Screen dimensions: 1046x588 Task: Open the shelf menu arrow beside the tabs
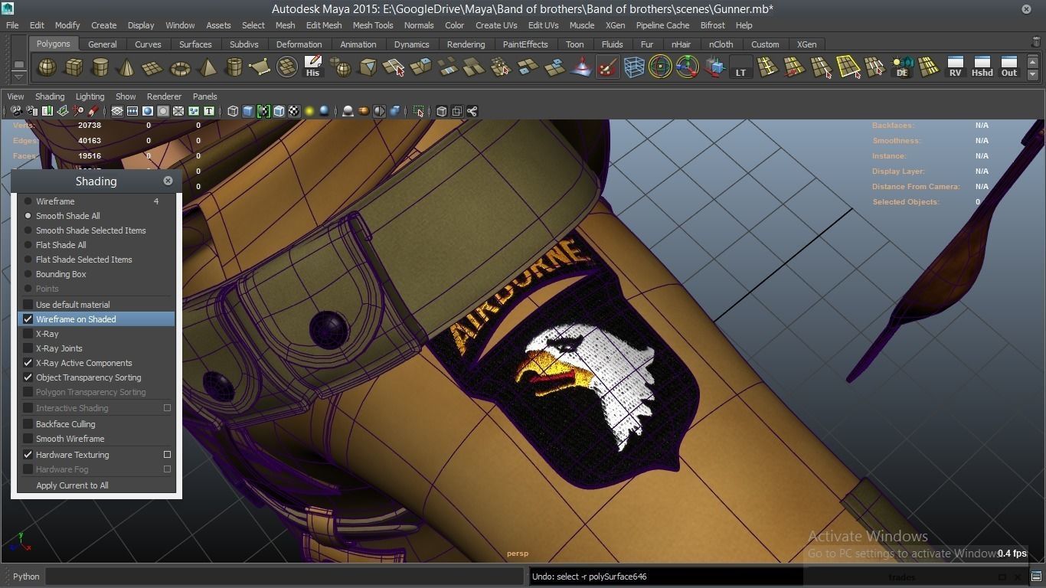coord(19,76)
